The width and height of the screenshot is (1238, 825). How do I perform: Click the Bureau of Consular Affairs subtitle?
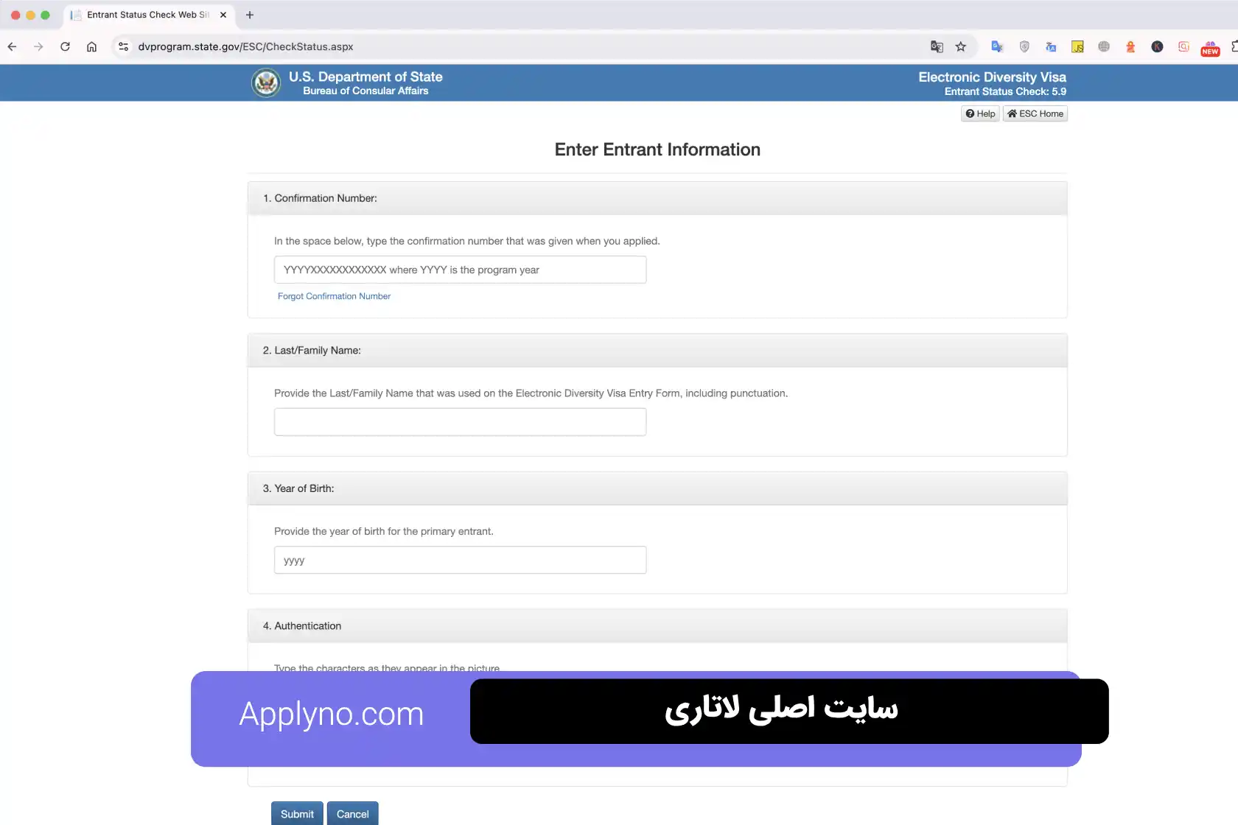(366, 91)
